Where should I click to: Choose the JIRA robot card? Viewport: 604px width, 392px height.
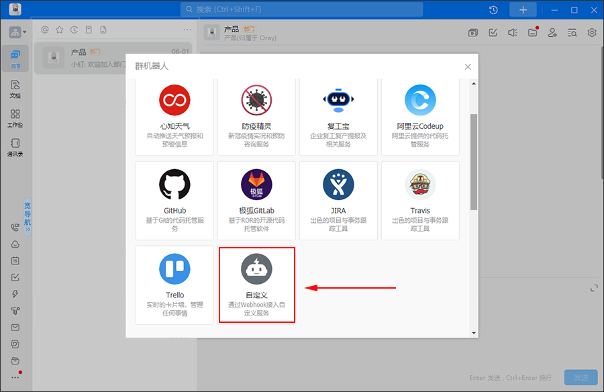pyautogui.click(x=338, y=201)
